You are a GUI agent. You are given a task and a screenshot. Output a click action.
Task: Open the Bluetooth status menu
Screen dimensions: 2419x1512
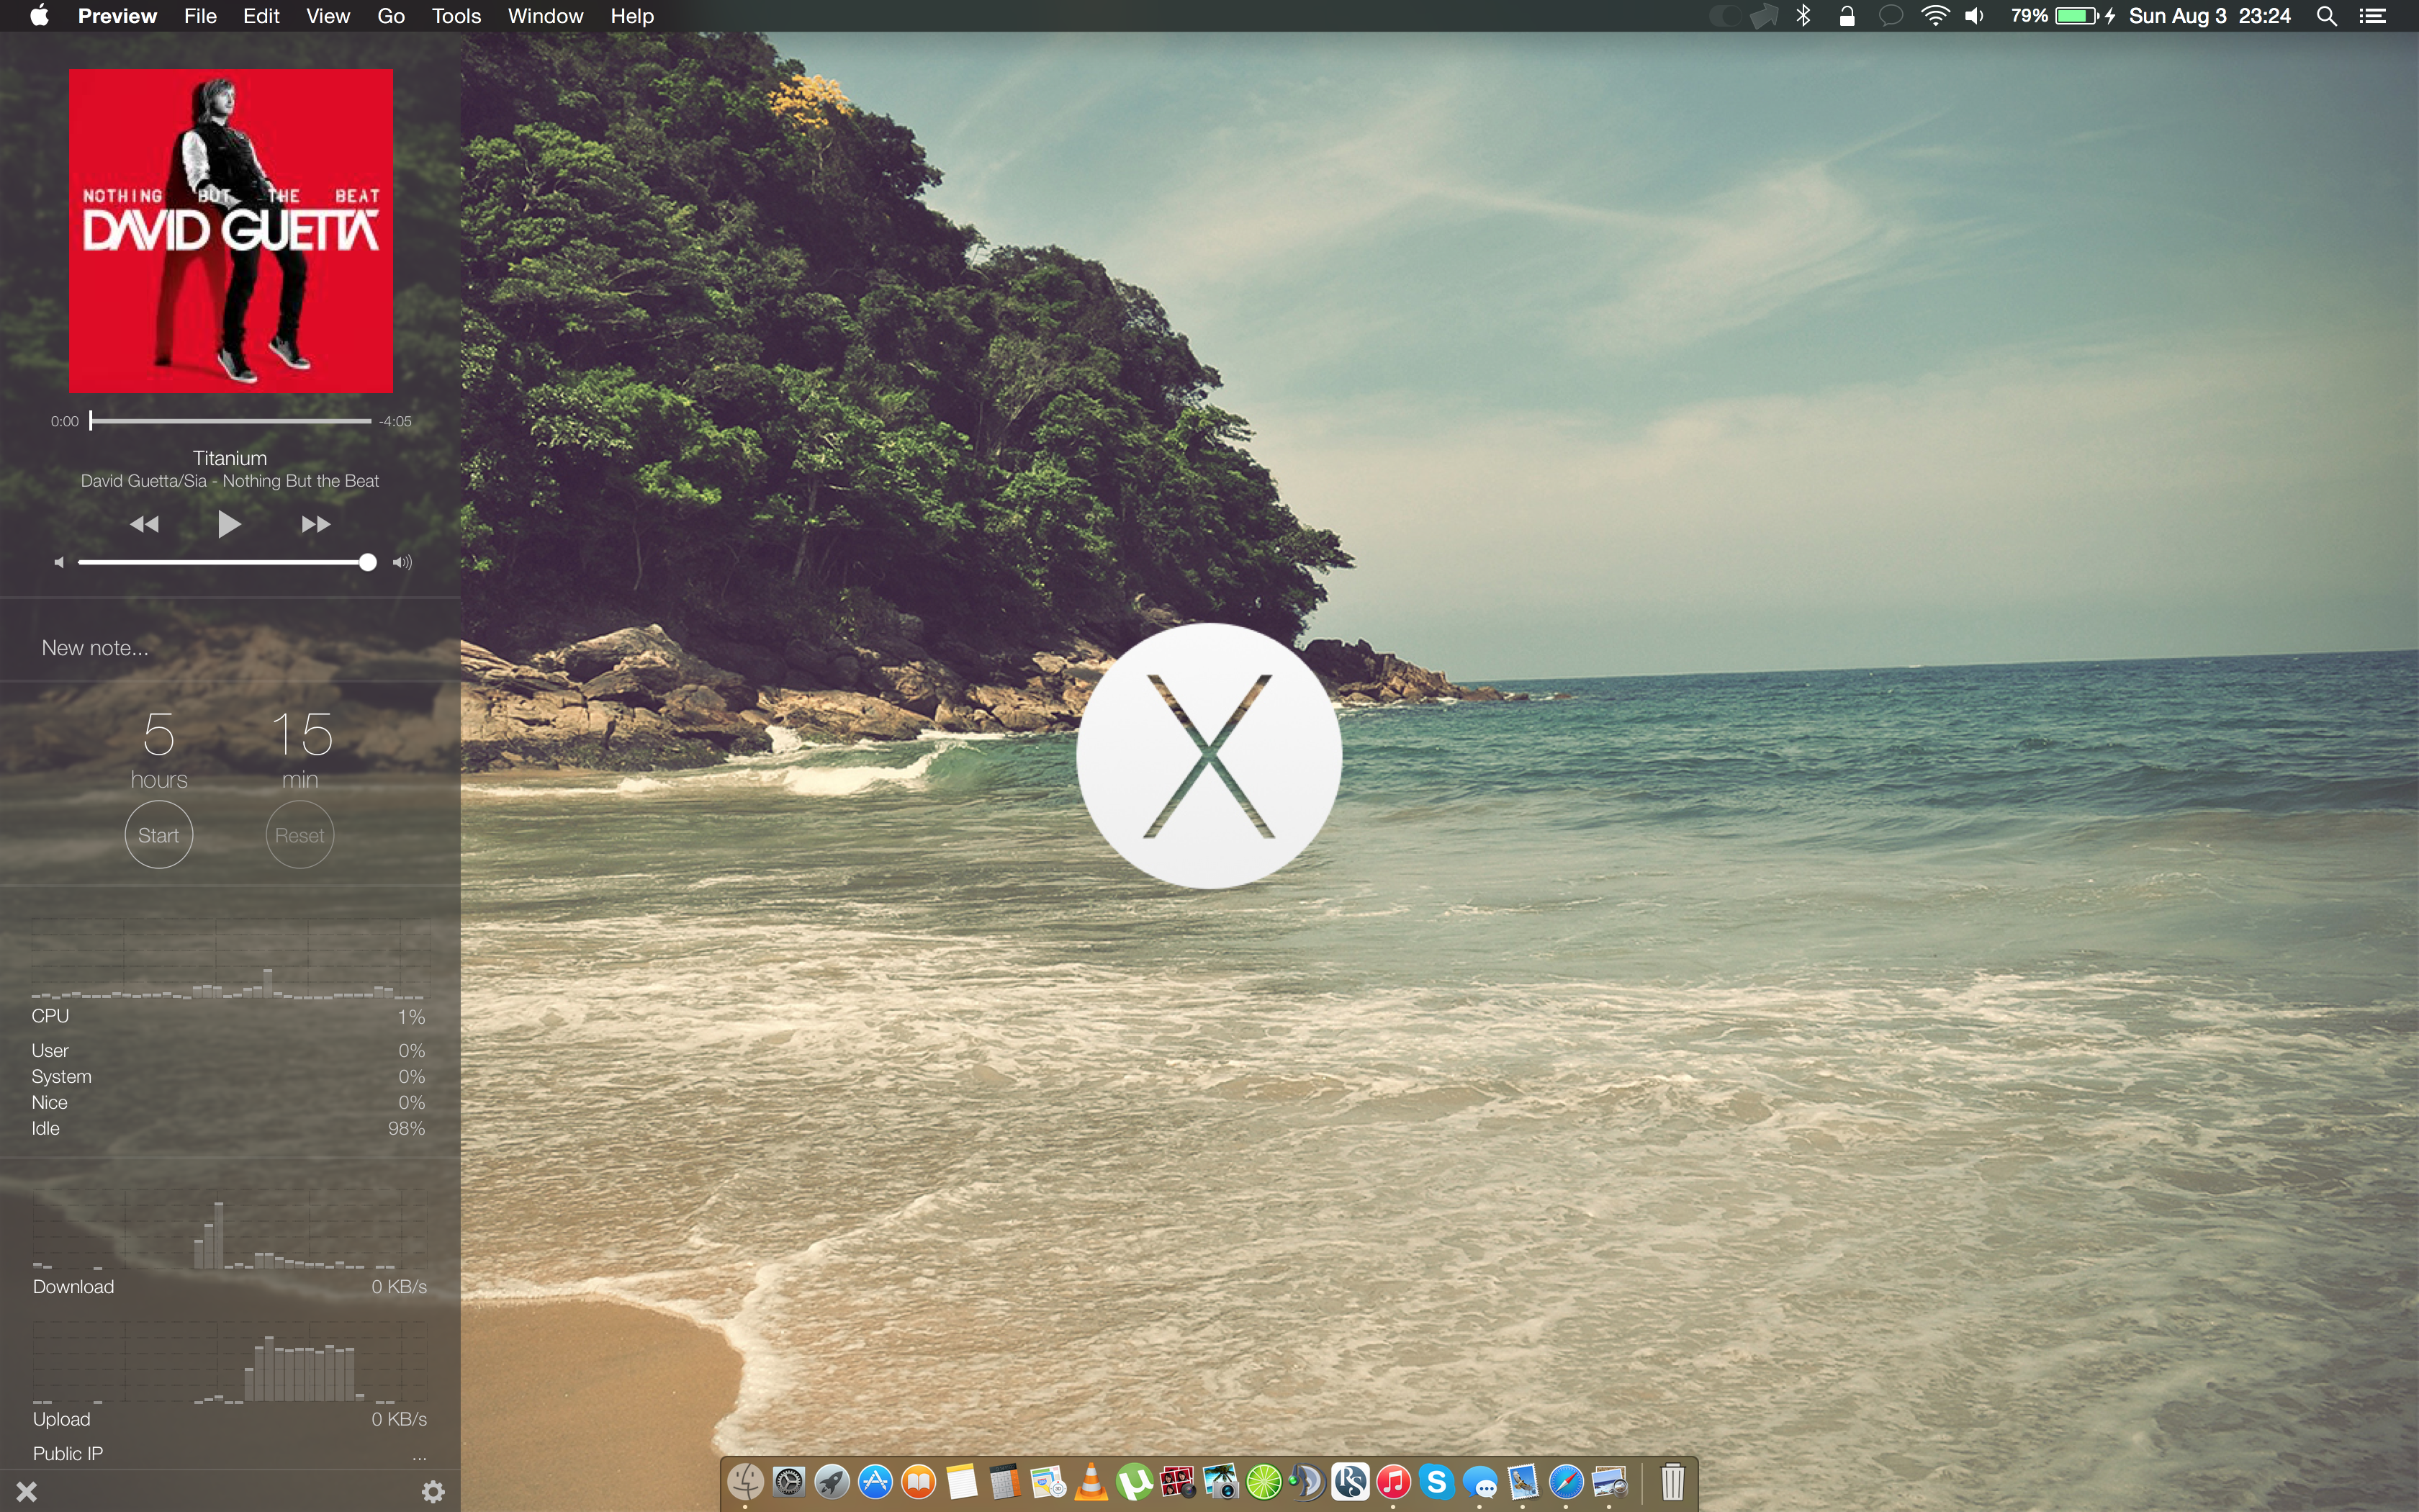coord(1803,16)
